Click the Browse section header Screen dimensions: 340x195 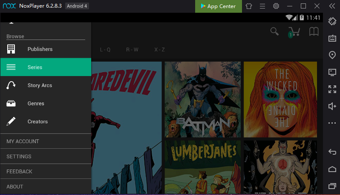(x=15, y=36)
